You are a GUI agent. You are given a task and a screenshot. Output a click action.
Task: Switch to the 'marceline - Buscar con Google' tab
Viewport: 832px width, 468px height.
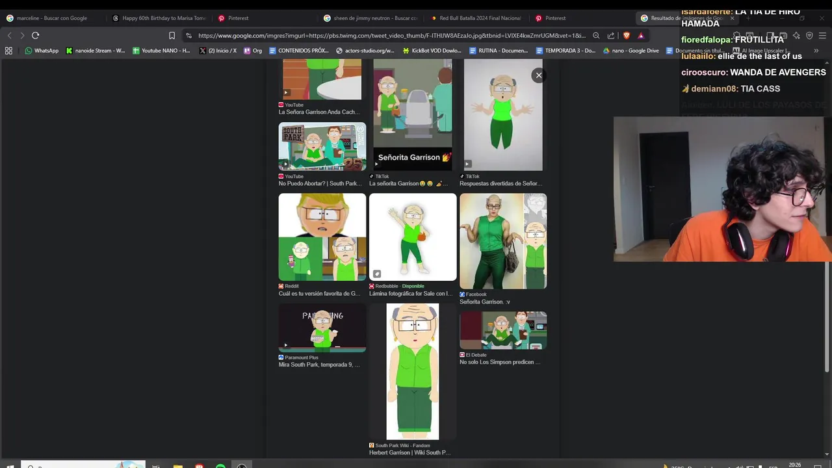52,18
